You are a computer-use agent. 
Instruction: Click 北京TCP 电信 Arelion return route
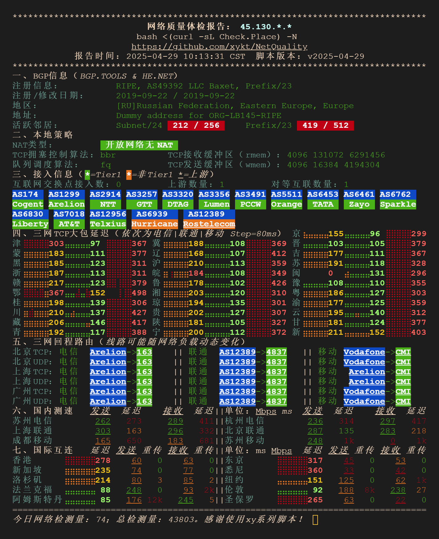108,352
